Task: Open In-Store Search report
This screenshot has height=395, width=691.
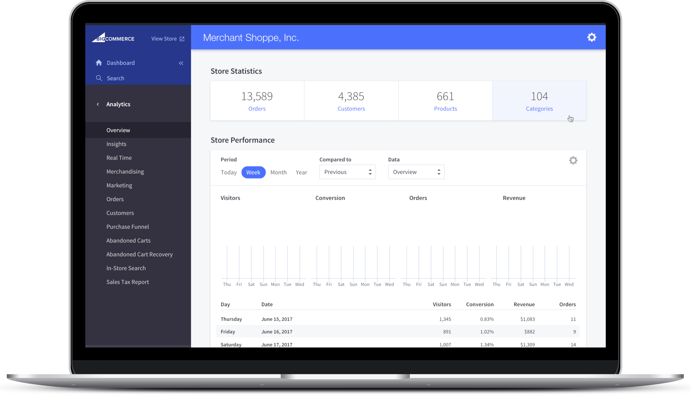Action: click(126, 268)
